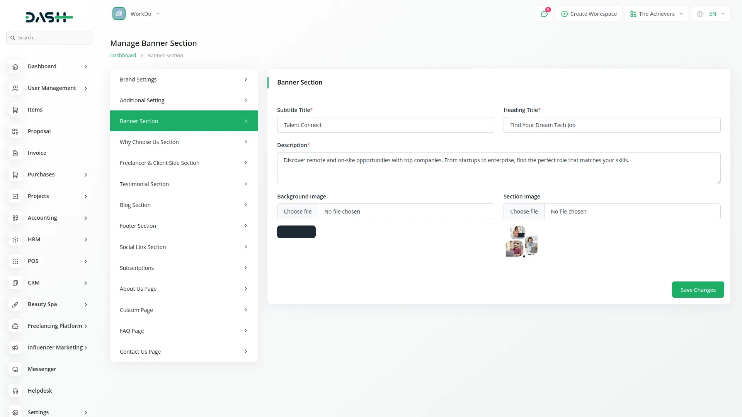Select the HRM sidebar icon
The height and width of the screenshot is (417, 742).
tap(15, 239)
